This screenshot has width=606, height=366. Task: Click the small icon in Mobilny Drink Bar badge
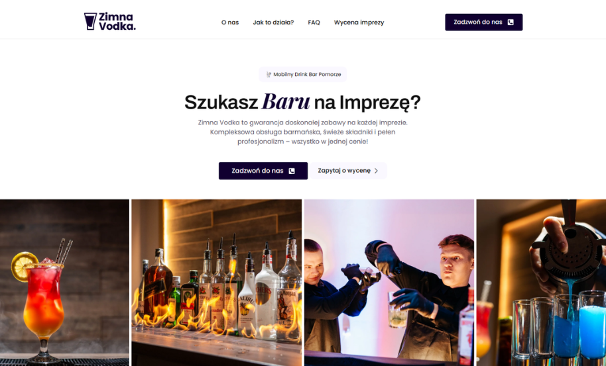269,74
